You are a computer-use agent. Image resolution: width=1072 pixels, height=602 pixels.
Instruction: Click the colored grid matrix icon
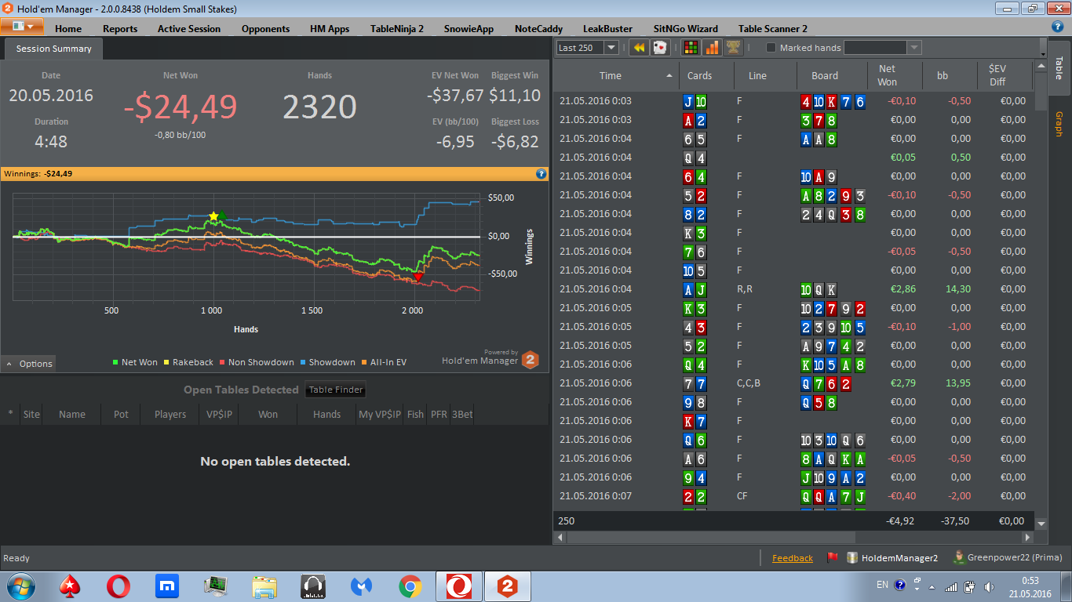[x=691, y=48]
